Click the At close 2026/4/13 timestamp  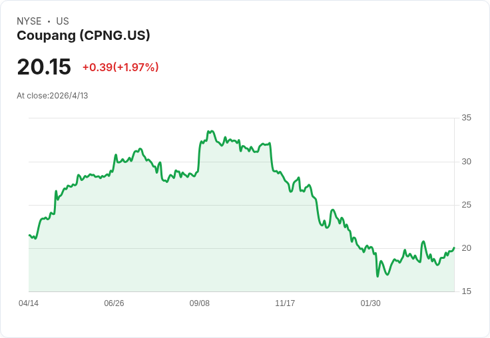53,95
